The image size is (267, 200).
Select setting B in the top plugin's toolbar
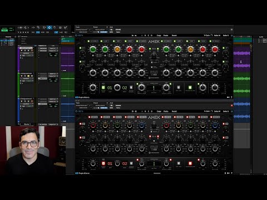point(145,36)
